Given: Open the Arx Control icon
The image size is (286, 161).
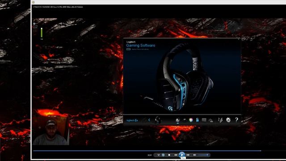Looking at the screenshot, I should pos(220,120).
